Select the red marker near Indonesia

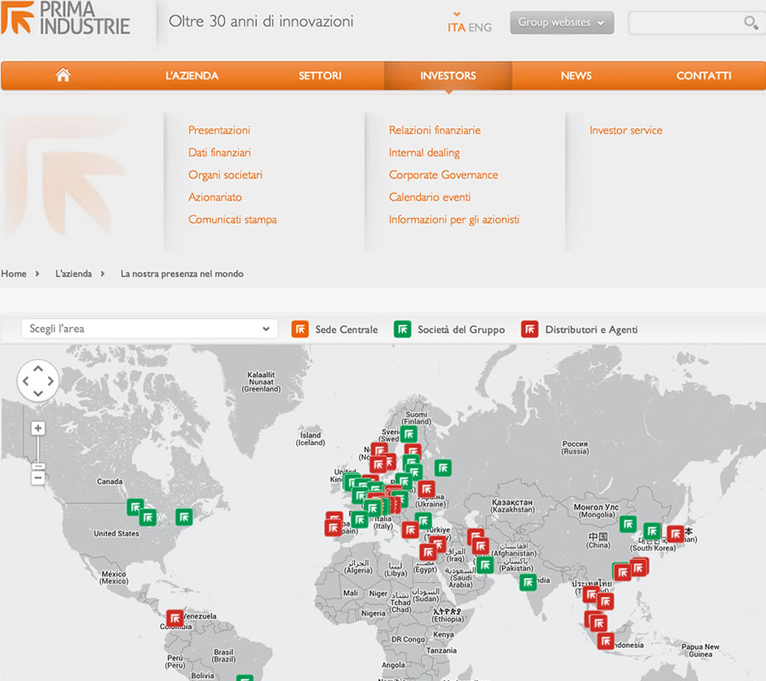606,641
